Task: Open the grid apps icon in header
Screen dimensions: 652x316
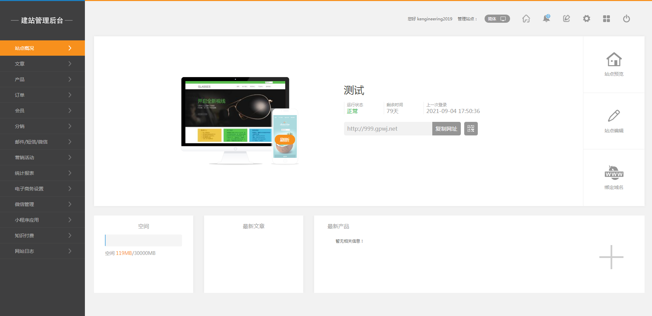Action: tap(606, 19)
